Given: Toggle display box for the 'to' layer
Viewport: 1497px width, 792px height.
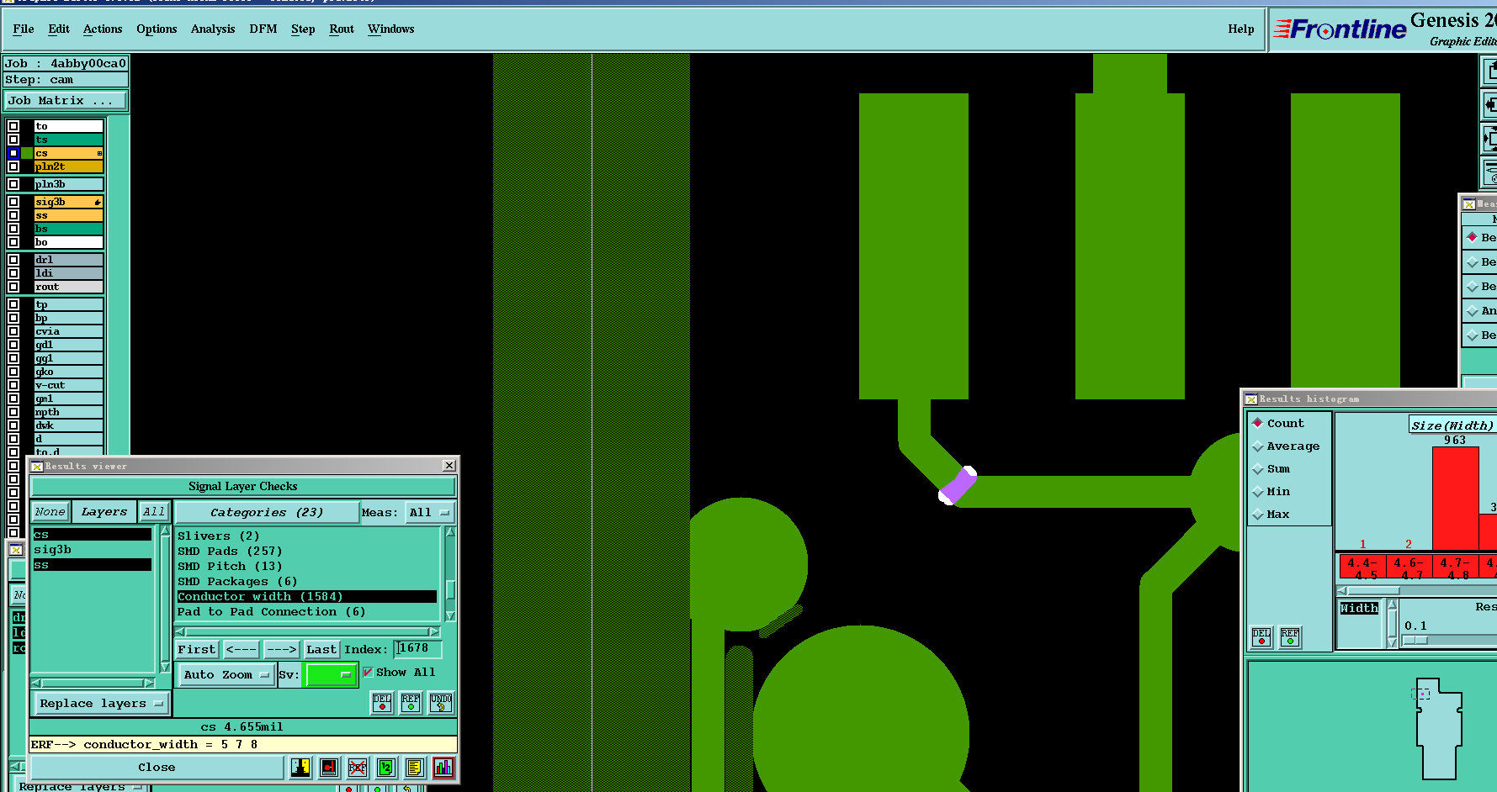Looking at the screenshot, I should pos(13,126).
